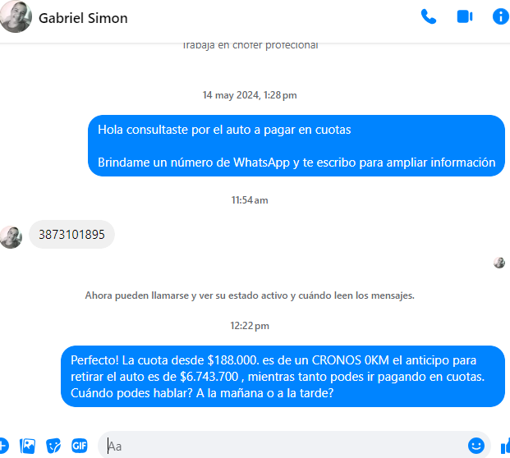This screenshot has width=510, height=458.
Task: Start a video call with Gabriel Simon
Action: click(465, 17)
